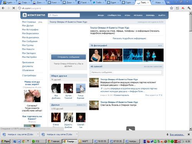Click Показать подробную информацию link
This screenshot has width=192, height=144.
click(x=129, y=38)
